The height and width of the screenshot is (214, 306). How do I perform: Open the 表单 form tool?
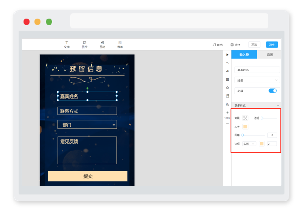coord(120,44)
